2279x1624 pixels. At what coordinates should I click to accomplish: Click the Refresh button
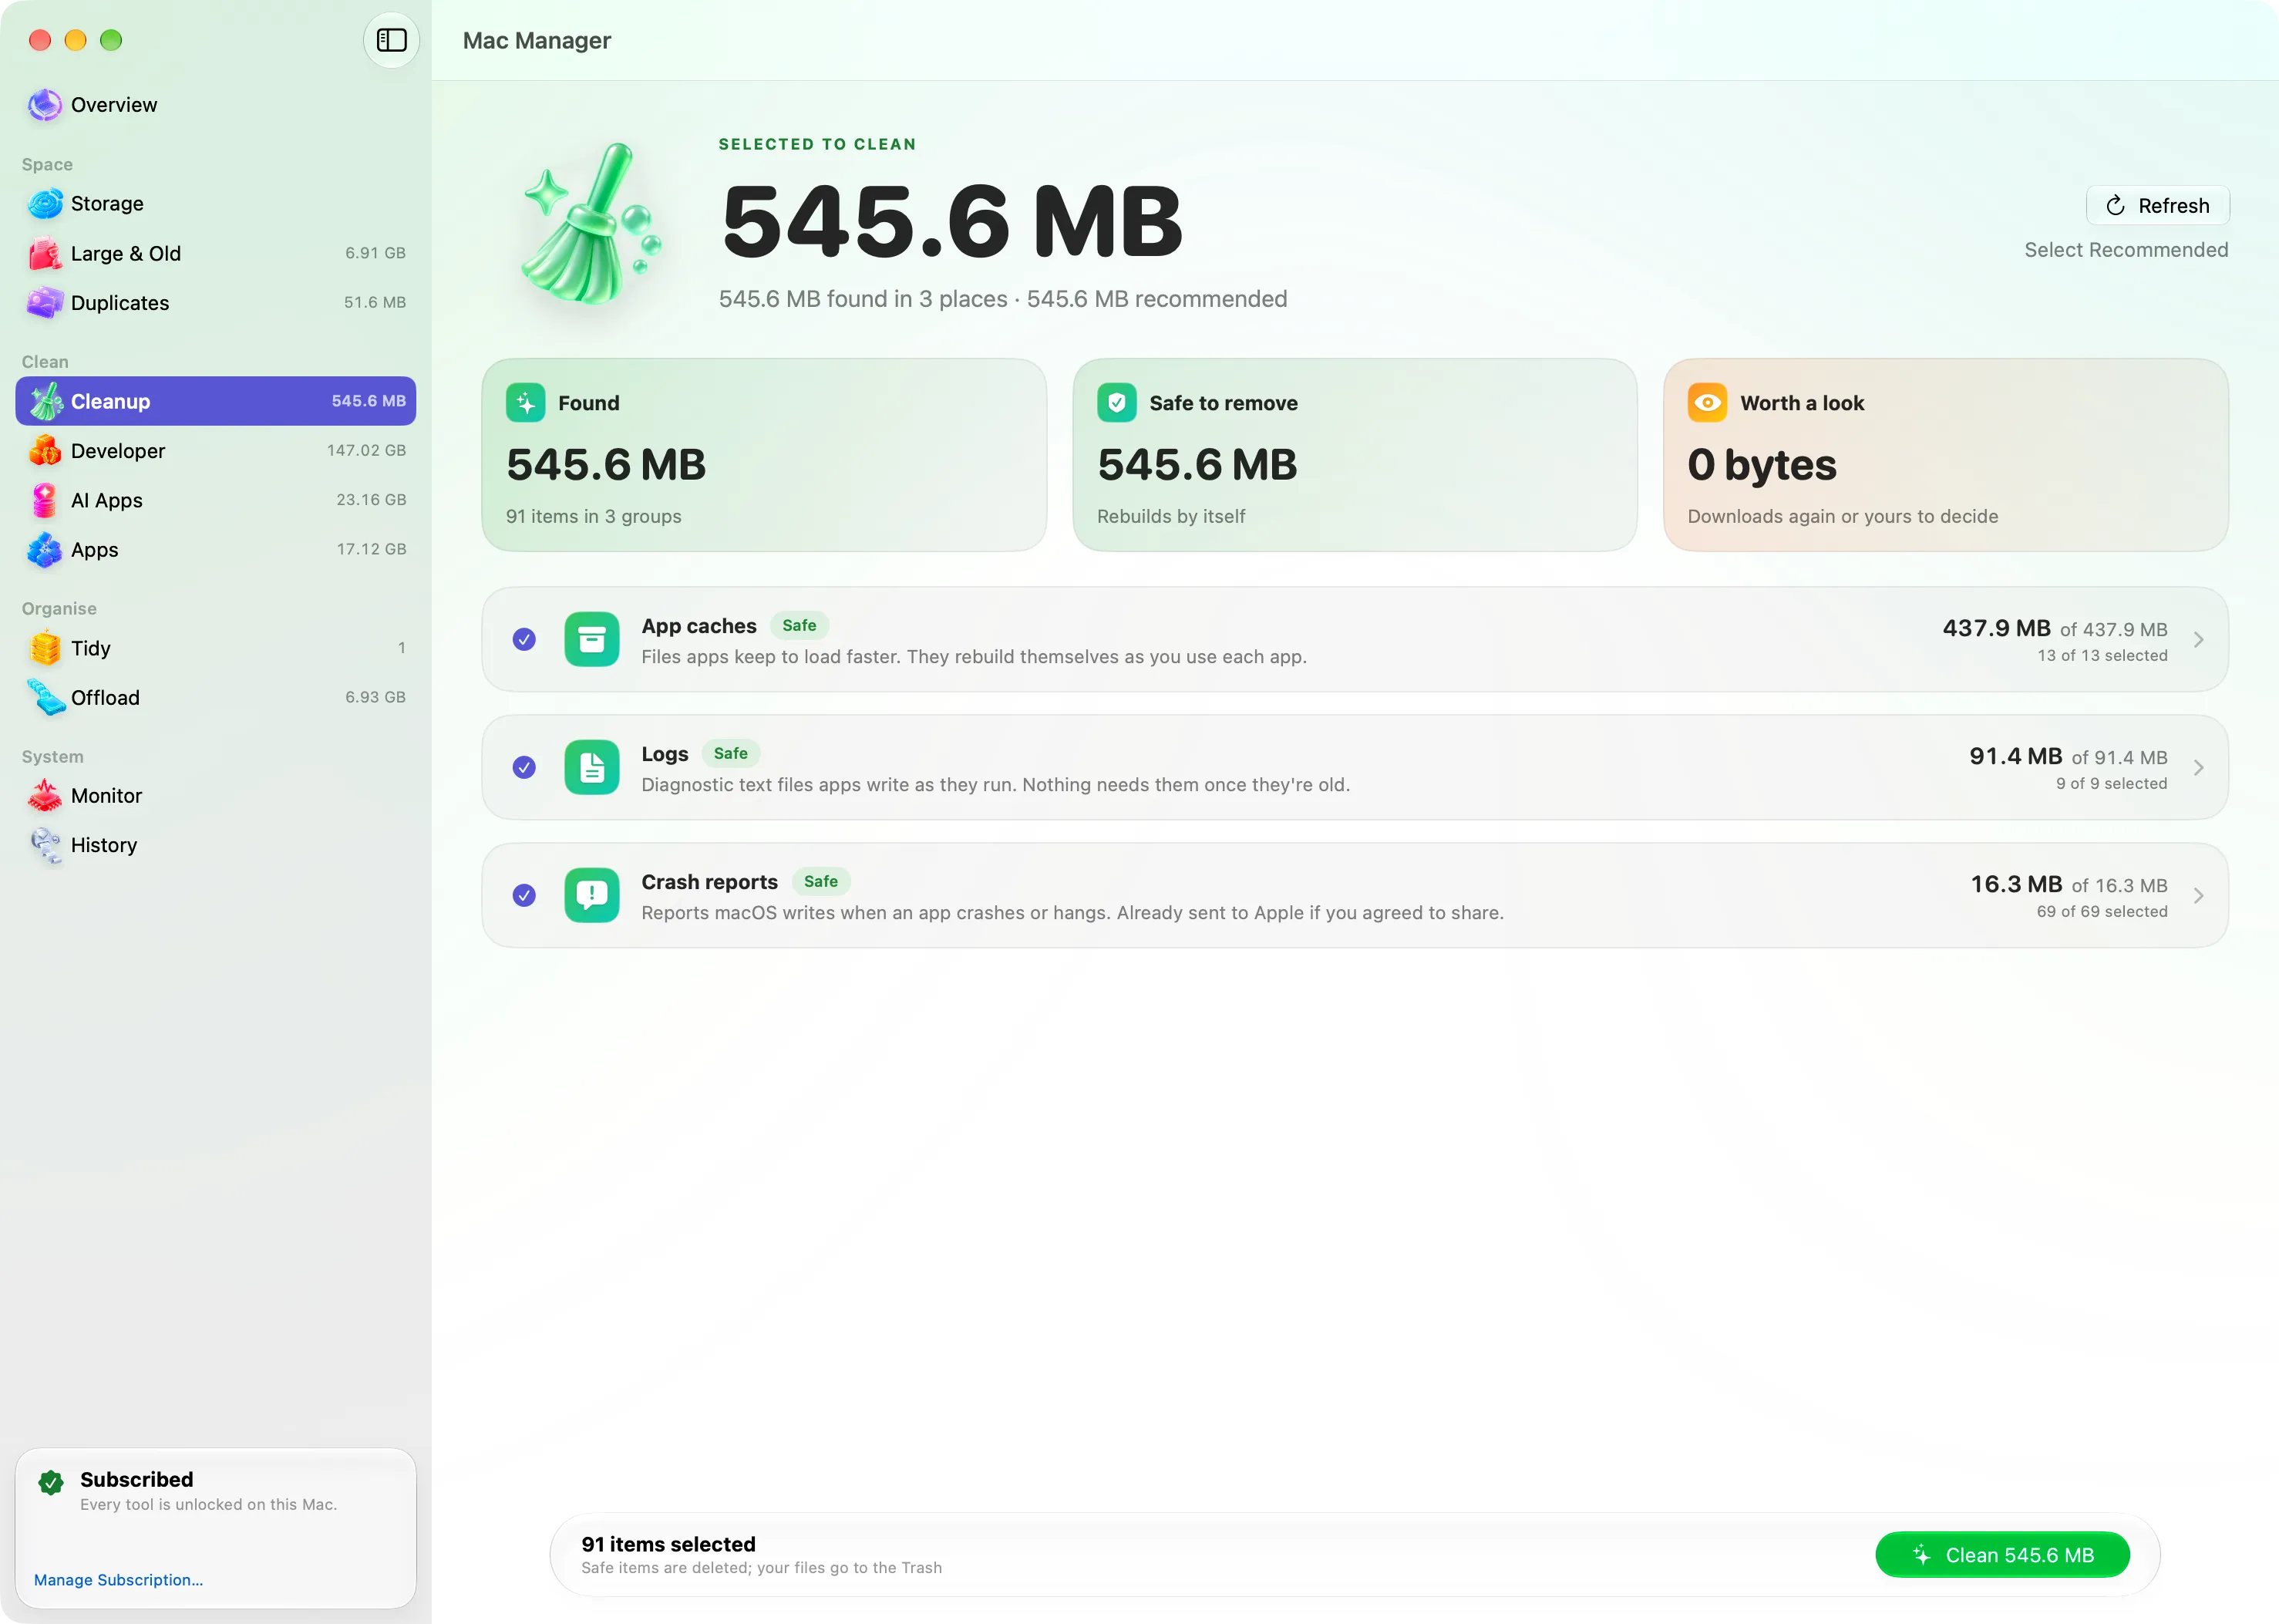(x=2157, y=206)
